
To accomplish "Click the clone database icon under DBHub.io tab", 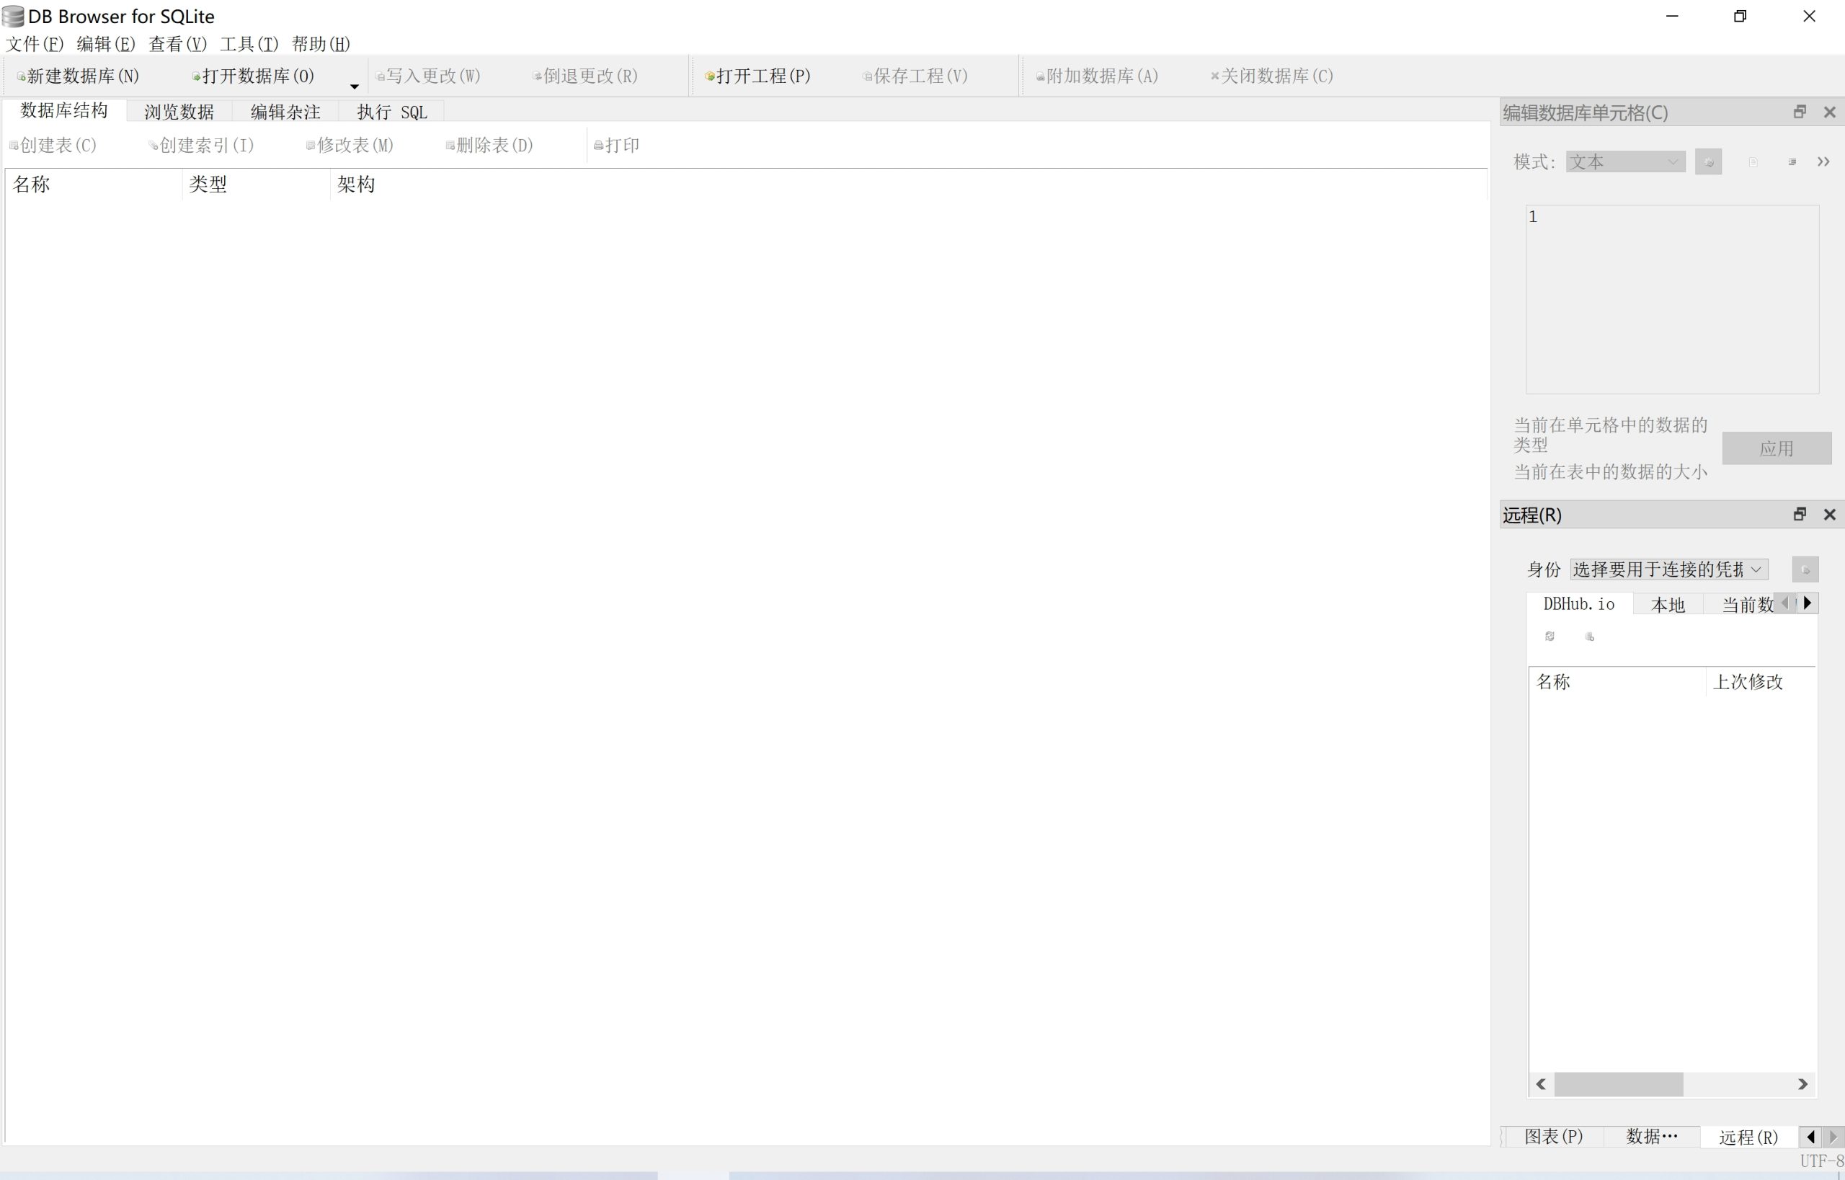I will (x=1589, y=636).
